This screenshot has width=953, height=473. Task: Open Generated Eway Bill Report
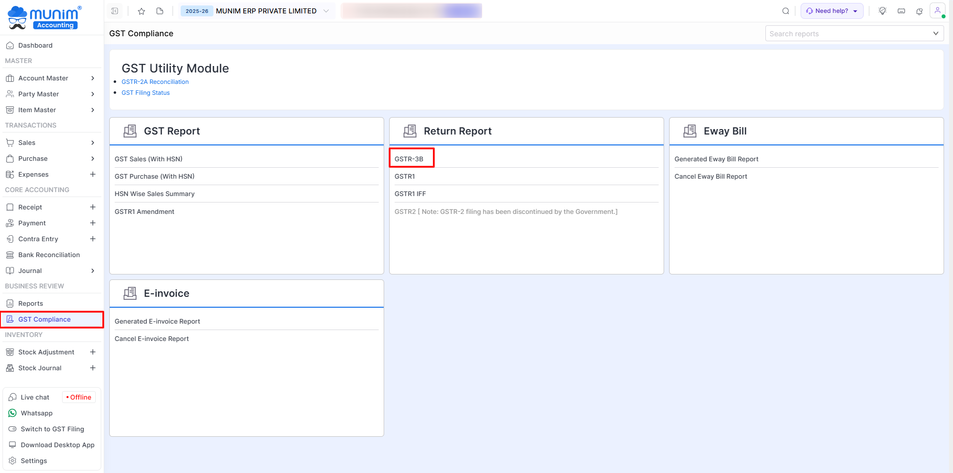[716, 159]
